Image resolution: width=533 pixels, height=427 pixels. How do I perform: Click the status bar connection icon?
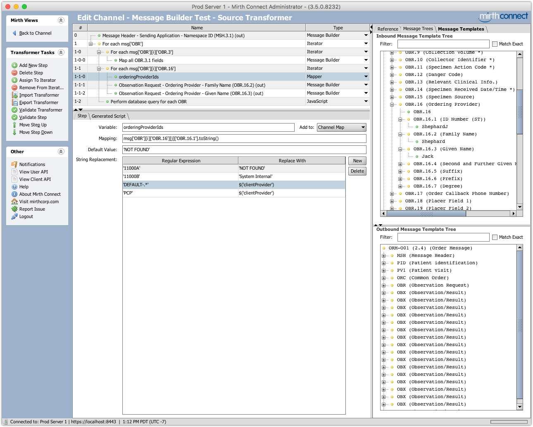[x=5, y=422]
